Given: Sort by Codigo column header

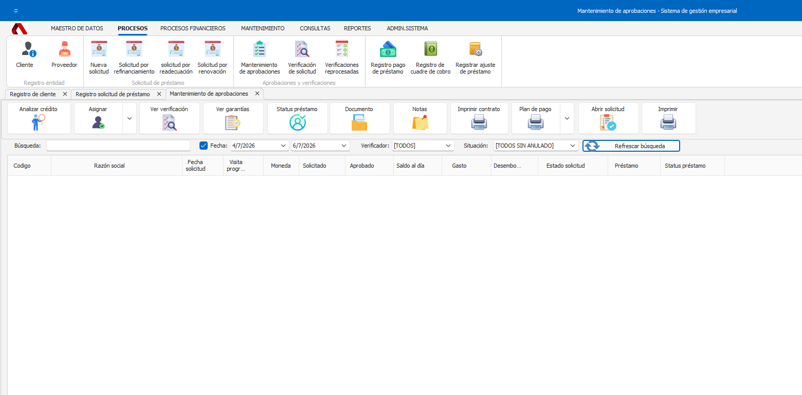Looking at the screenshot, I should (x=29, y=166).
